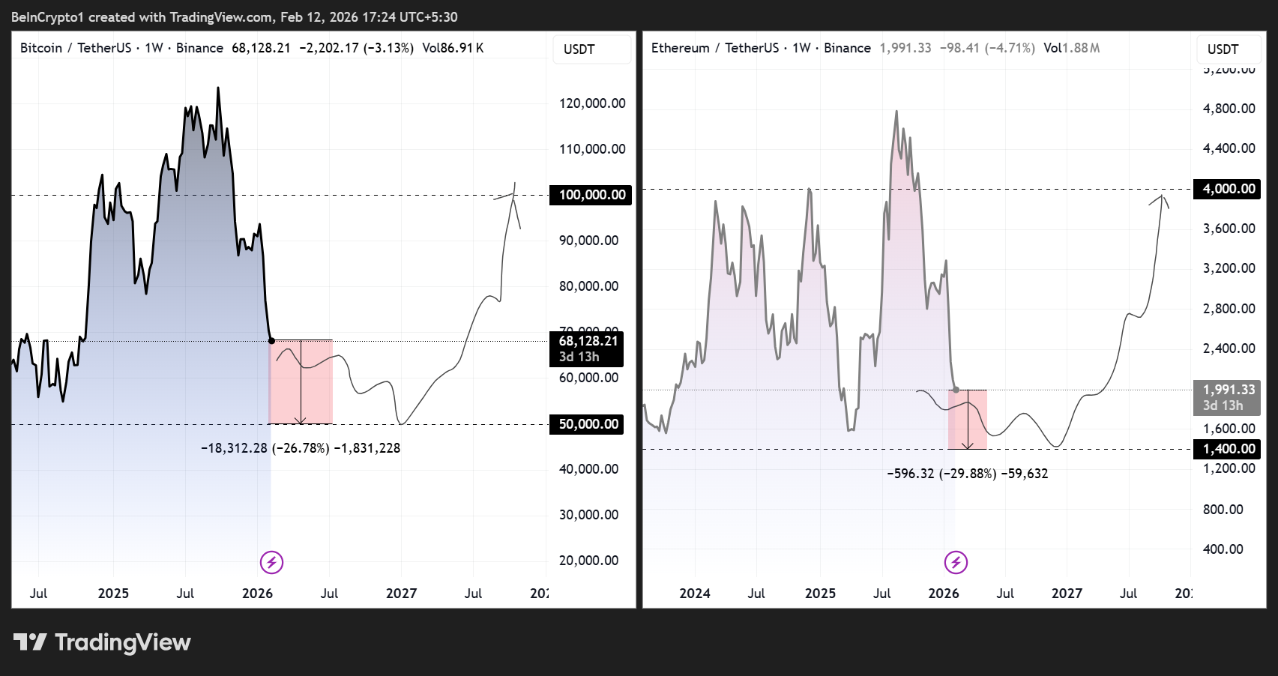Click the 100,000.00 level price label
1278x676 pixels.
(590, 194)
